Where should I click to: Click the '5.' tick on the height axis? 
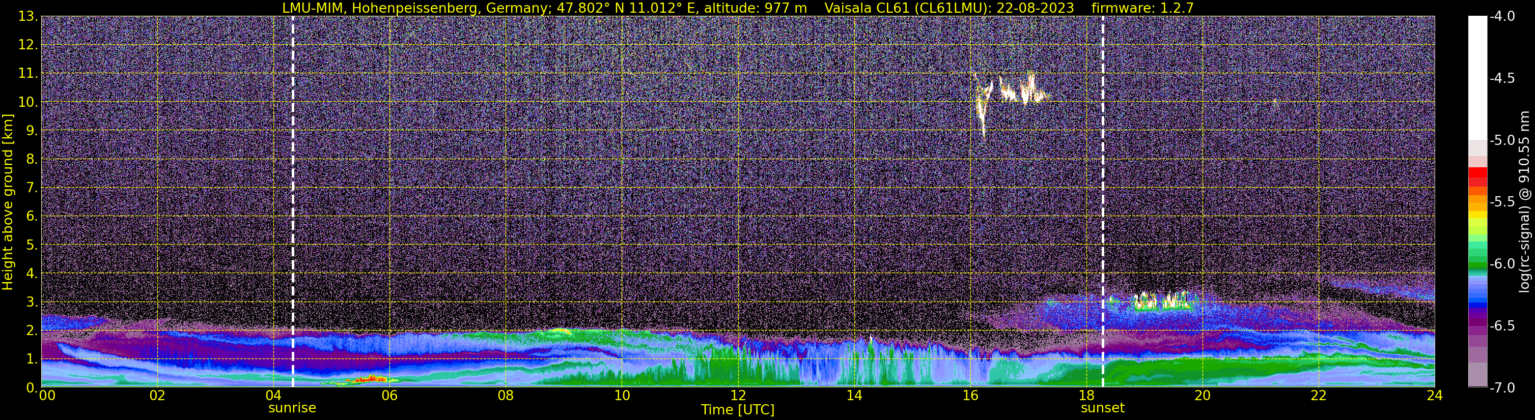click(32, 245)
